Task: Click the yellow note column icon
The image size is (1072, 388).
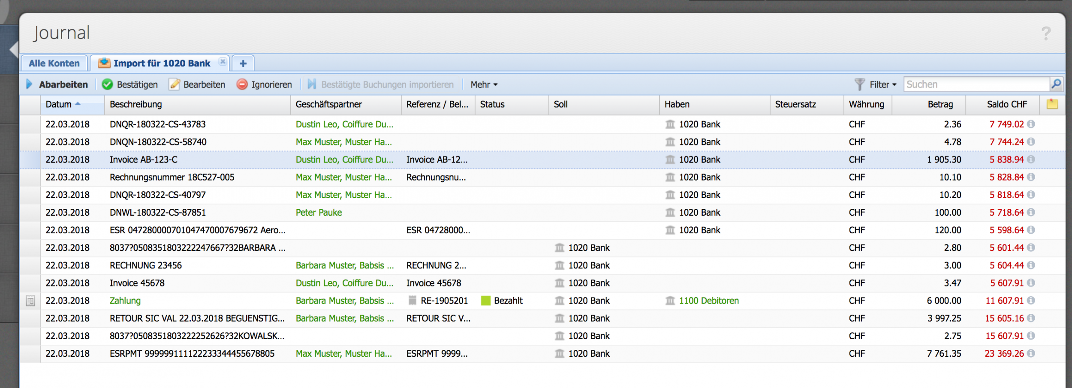Action: click(1052, 104)
